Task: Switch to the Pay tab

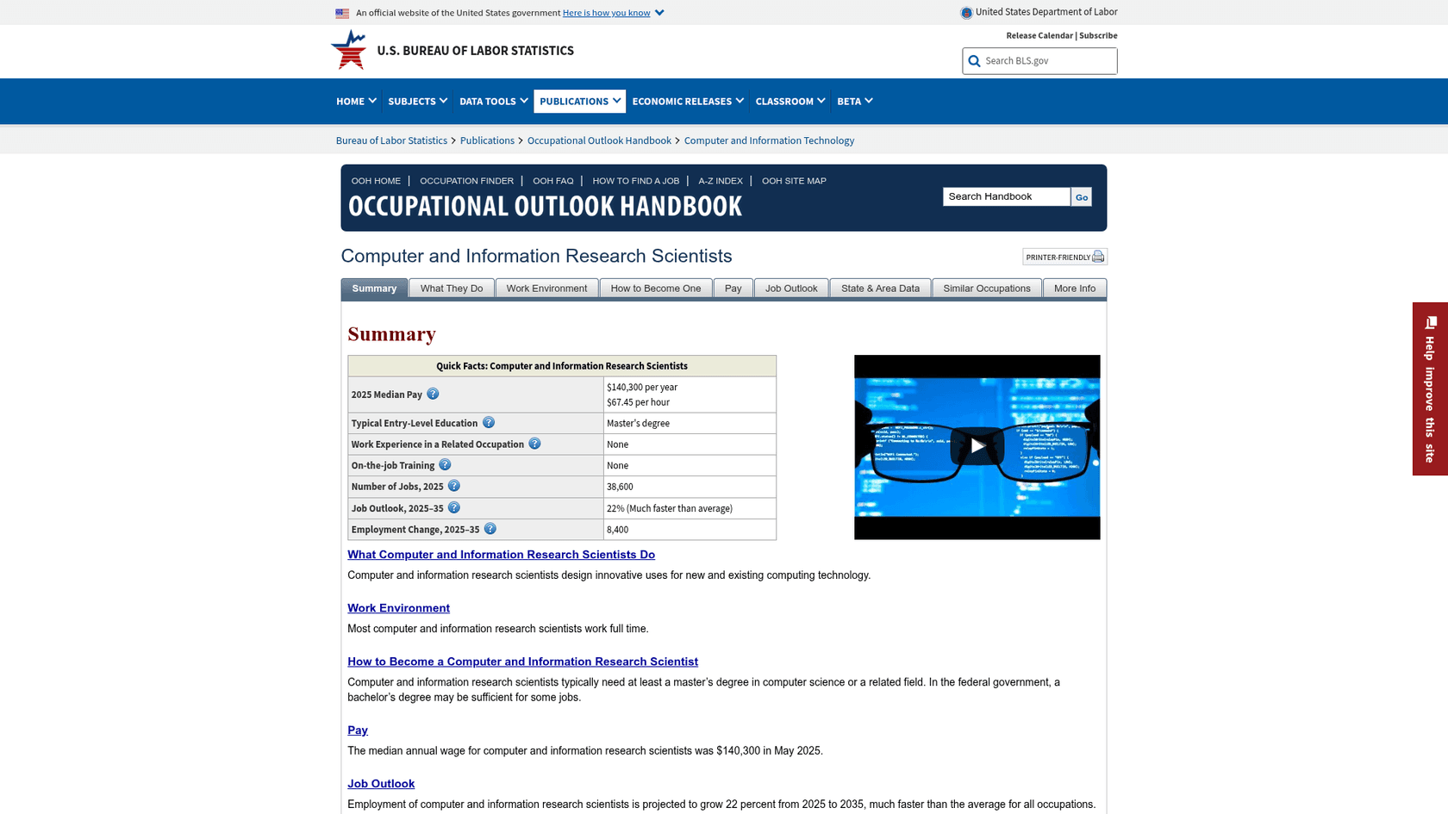Action: [x=733, y=289]
